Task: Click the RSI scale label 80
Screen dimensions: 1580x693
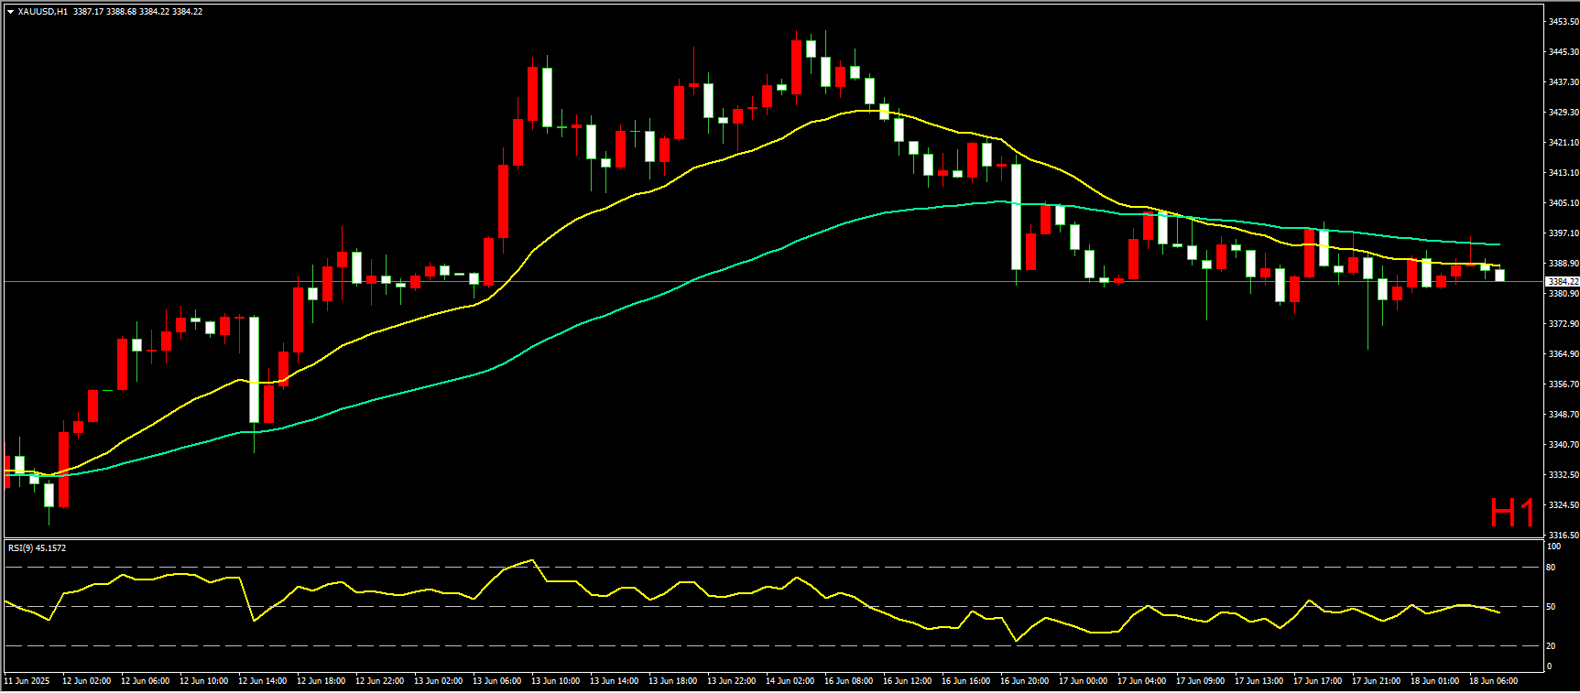Action: click(1551, 568)
